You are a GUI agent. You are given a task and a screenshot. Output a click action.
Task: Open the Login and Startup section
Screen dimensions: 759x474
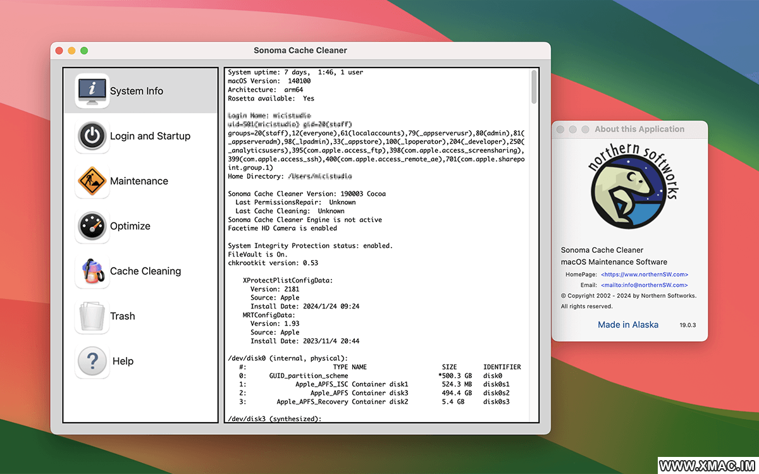(150, 136)
